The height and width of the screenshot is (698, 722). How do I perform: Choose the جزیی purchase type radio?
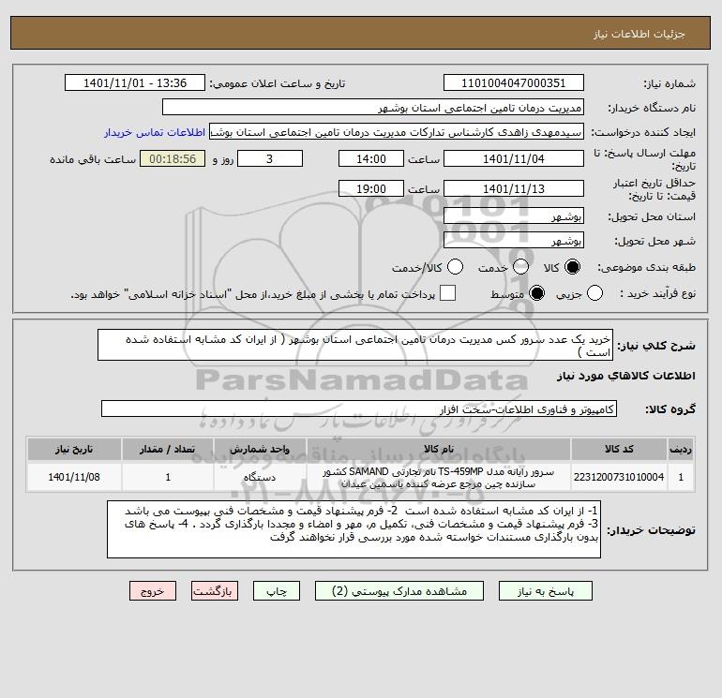(x=594, y=293)
